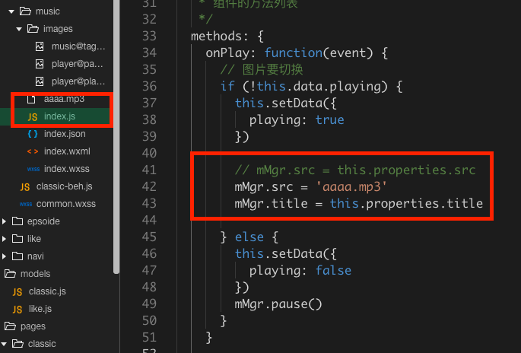This screenshot has height=353, width=521.
Task: Click the 'methods: {' line
Action: point(227,37)
